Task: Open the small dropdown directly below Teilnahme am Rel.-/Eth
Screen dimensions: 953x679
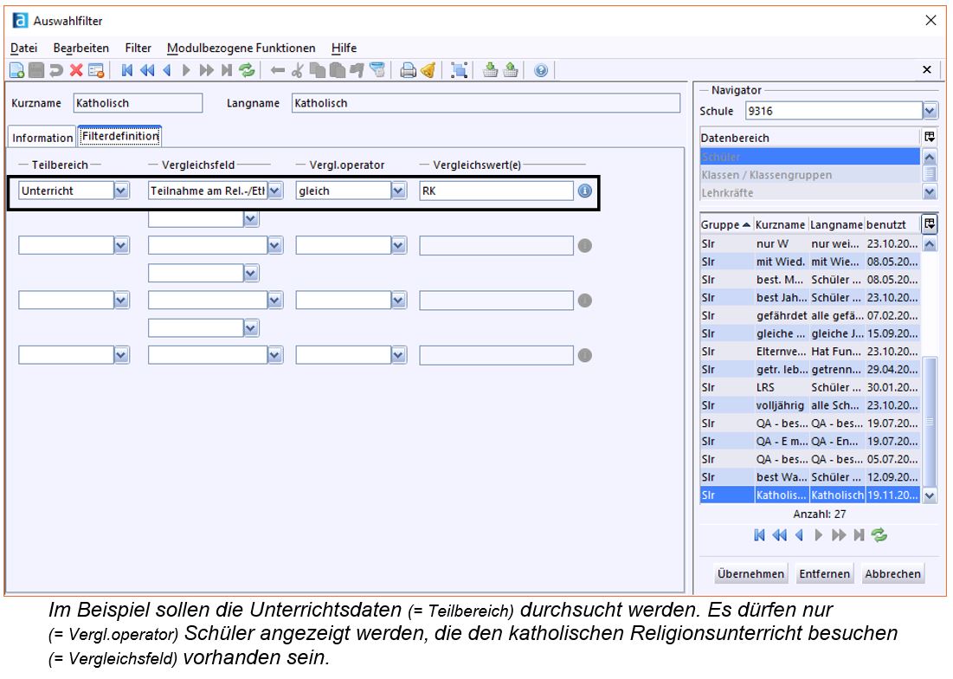Action: click(x=251, y=218)
